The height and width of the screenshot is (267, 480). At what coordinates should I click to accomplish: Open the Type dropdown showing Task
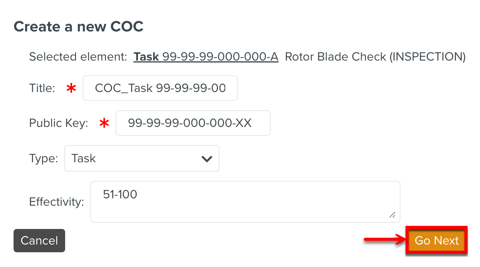tap(142, 158)
